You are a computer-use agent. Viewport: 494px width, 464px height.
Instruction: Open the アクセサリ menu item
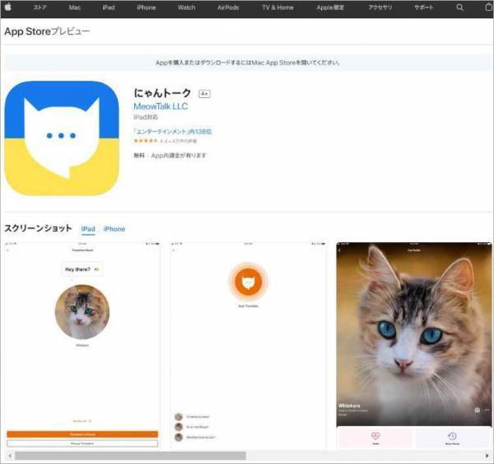coord(380,7)
